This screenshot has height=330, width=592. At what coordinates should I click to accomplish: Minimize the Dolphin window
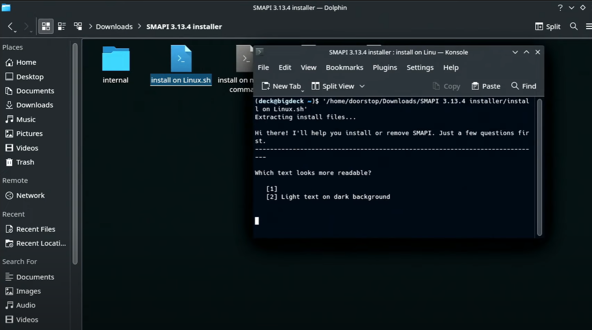[x=571, y=8]
